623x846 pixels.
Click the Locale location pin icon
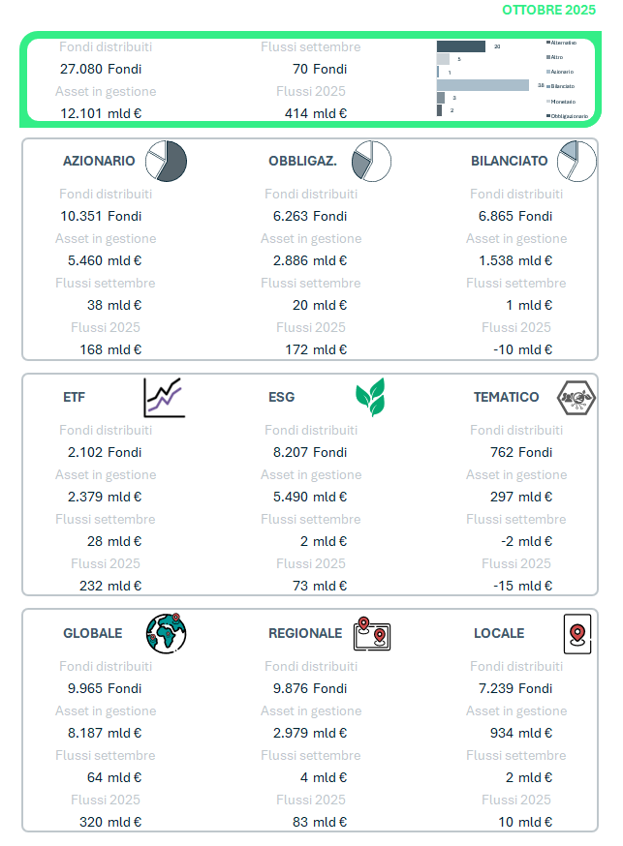576,633
